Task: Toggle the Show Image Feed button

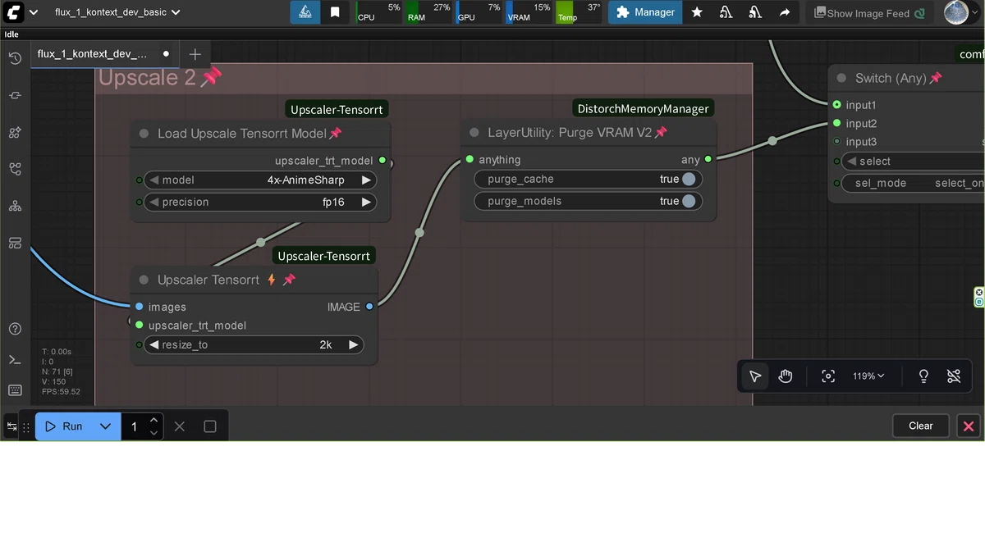Action: [868, 12]
